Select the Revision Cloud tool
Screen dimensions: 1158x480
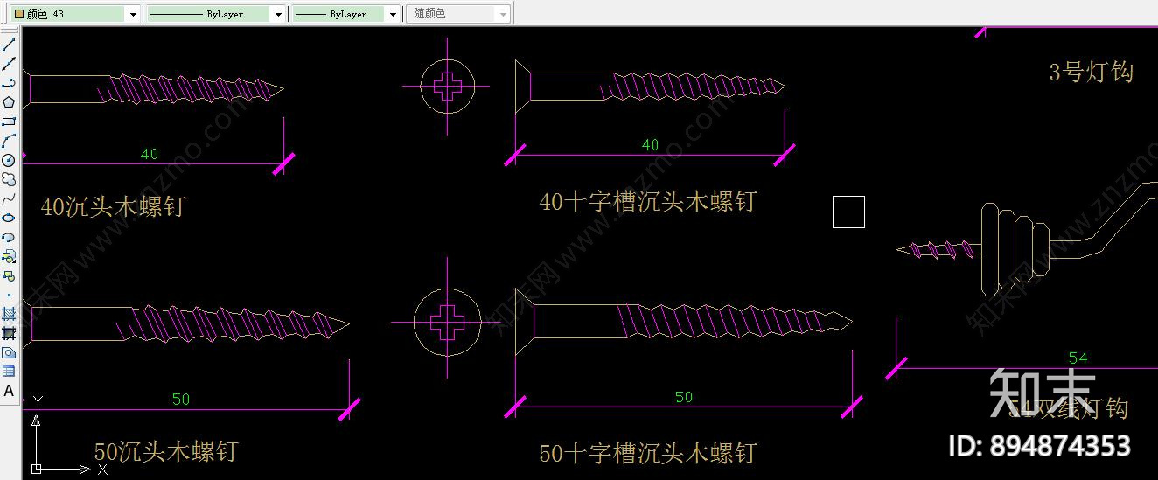pos(9,179)
